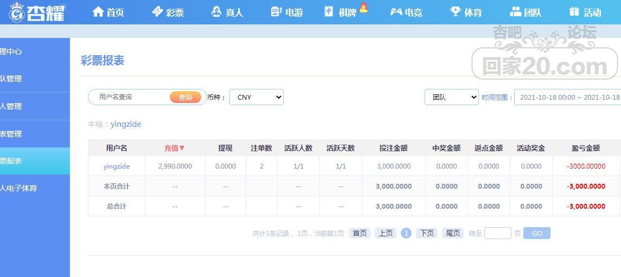Image resolution: width=621 pixels, height=277 pixels.
Task: Click the 提现 column header
Action: pos(226,148)
